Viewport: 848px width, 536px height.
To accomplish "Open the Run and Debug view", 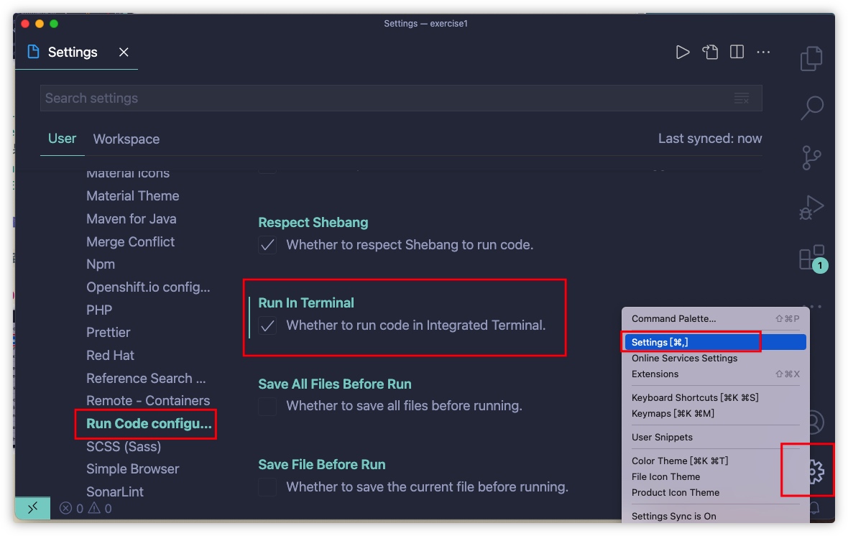I will (811, 208).
